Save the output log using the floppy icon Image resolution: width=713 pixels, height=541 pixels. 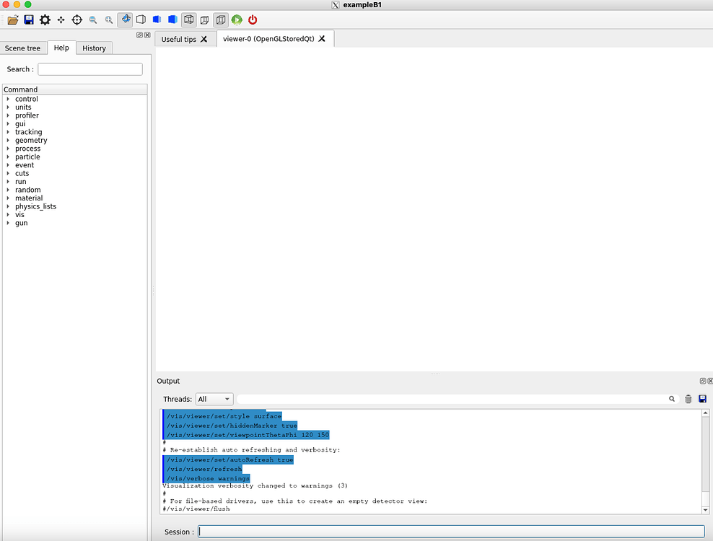(701, 398)
